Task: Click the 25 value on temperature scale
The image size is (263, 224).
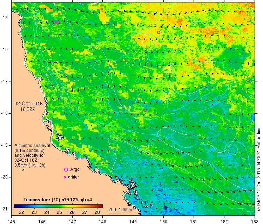Action: tap(59, 212)
